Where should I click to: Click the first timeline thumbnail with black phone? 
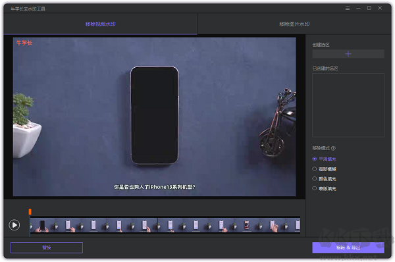[43, 225]
